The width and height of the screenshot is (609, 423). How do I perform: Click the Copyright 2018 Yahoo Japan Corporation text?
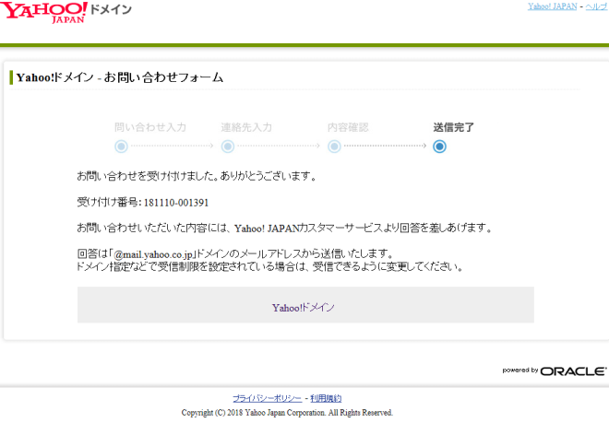coord(287,413)
